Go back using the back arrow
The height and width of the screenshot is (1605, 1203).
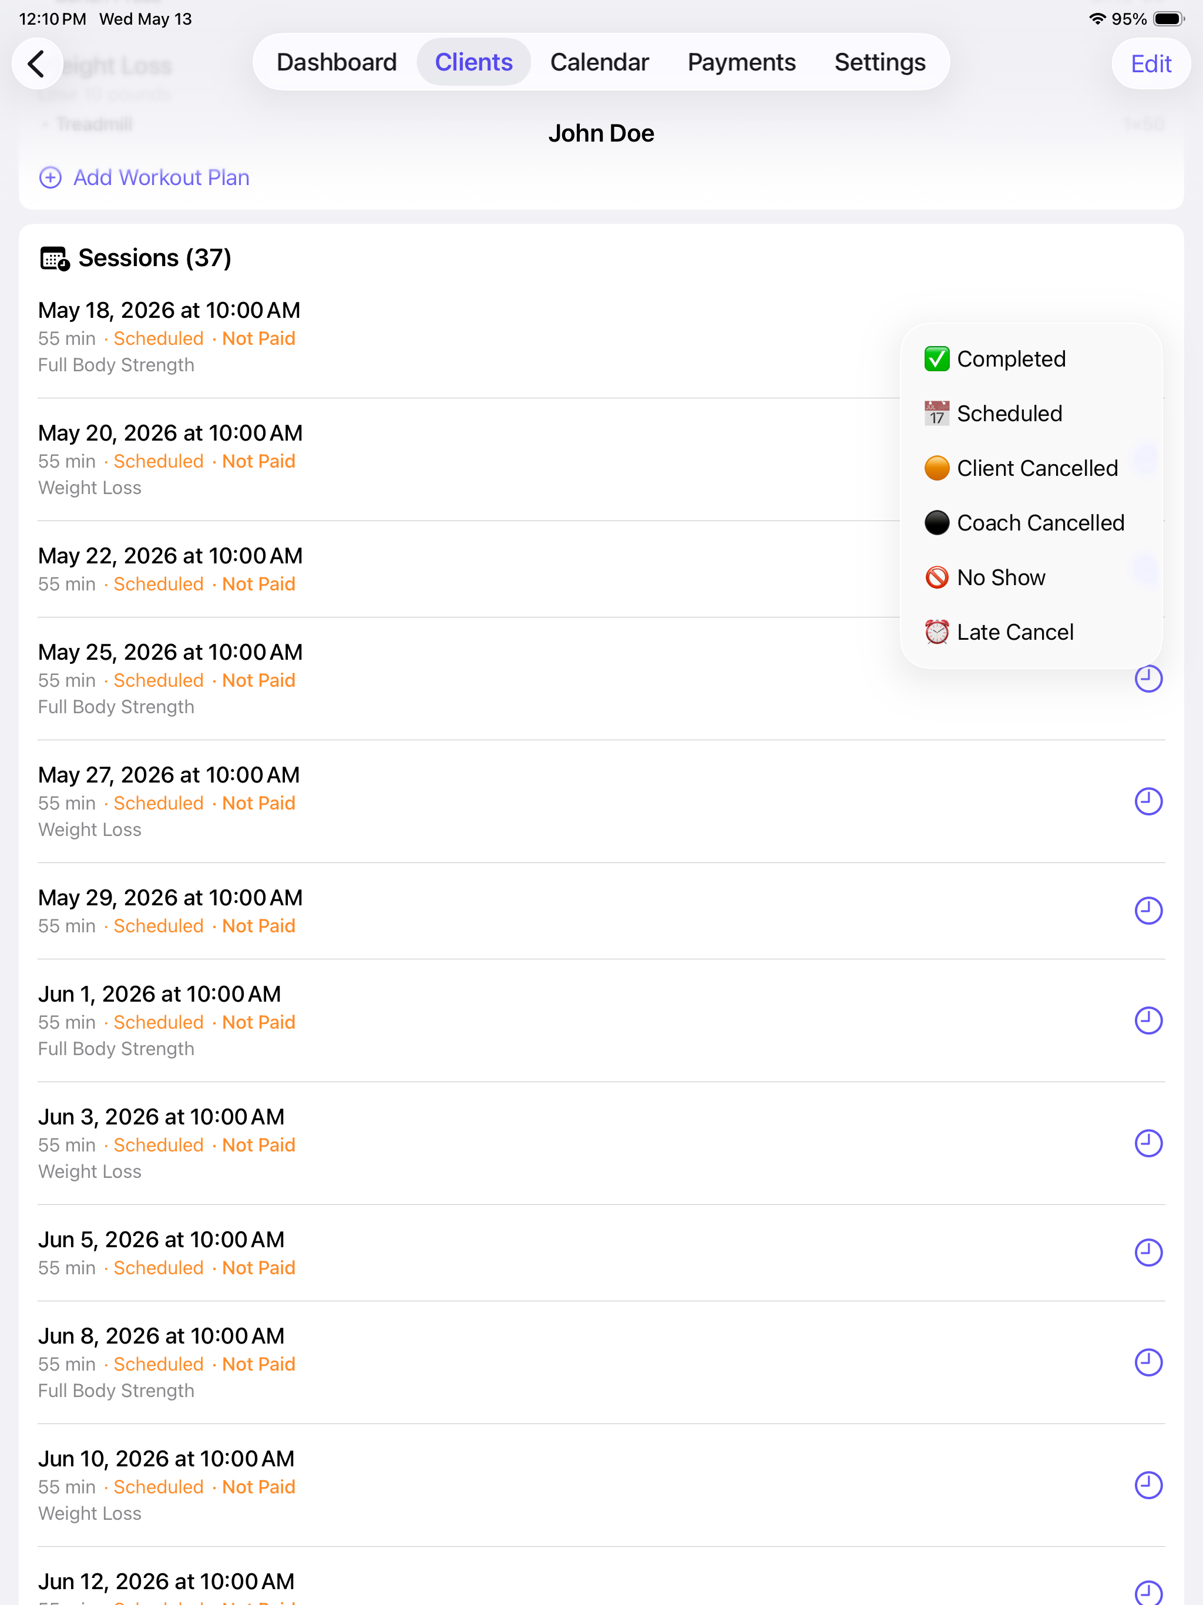coord(37,63)
